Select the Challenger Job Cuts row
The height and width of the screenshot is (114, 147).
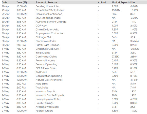[x=73, y=49]
